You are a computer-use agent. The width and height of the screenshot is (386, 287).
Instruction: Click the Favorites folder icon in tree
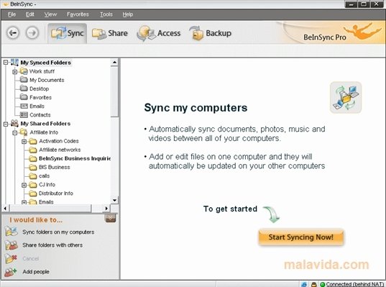click(x=24, y=97)
